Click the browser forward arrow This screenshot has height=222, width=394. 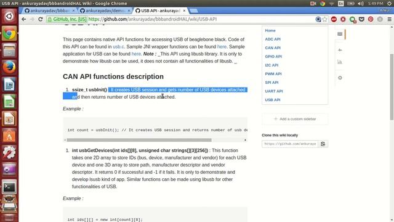pos(32,19)
